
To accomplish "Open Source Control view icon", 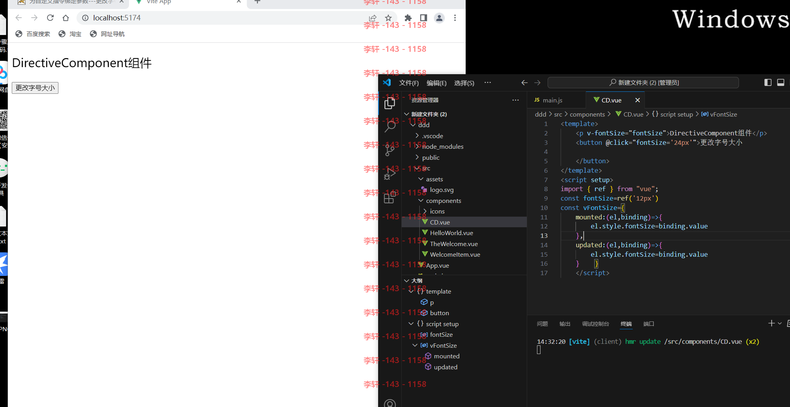I will point(390,151).
